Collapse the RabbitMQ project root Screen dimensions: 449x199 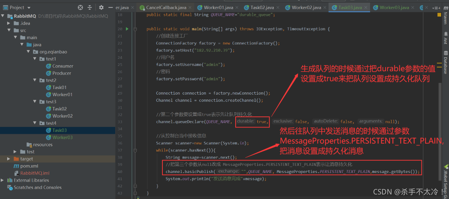pyautogui.click(x=3, y=16)
